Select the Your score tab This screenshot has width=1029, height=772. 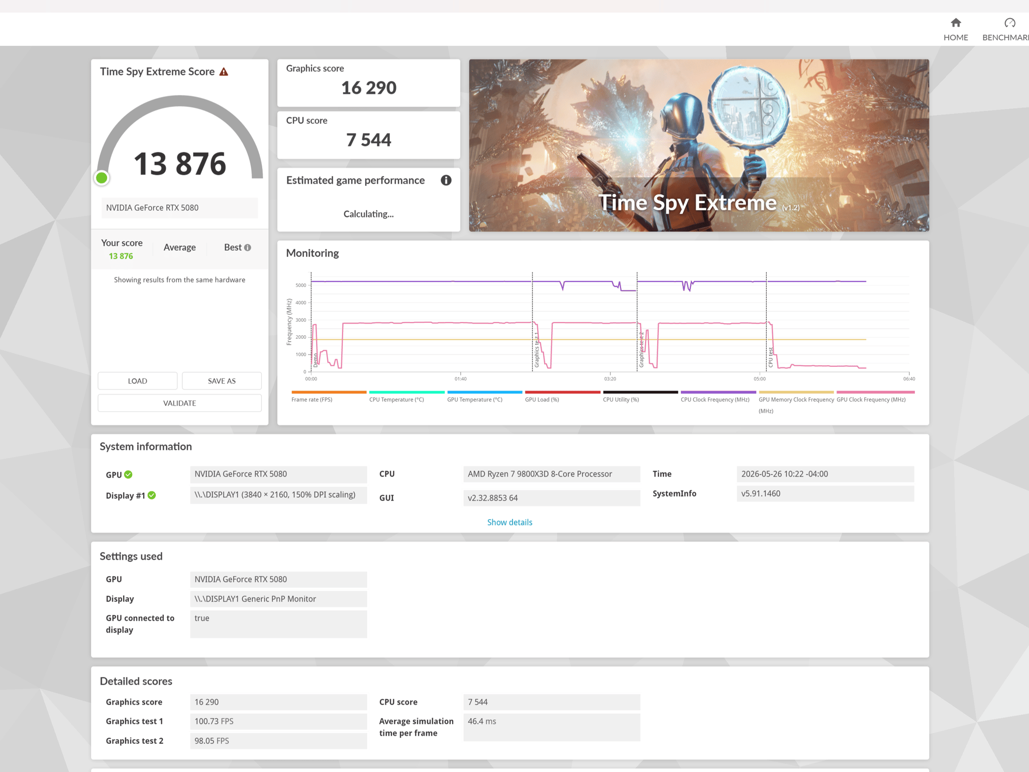[122, 249]
